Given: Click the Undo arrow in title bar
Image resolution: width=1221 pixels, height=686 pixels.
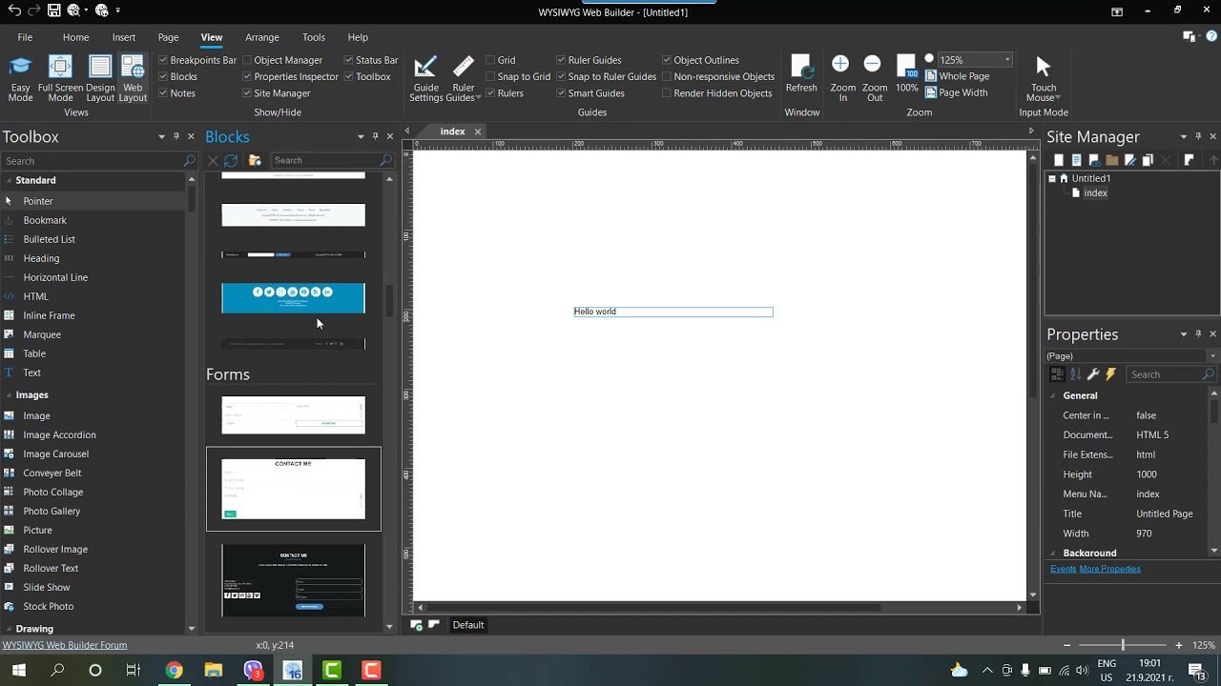Looking at the screenshot, I should pyautogui.click(x=13, y=10).
